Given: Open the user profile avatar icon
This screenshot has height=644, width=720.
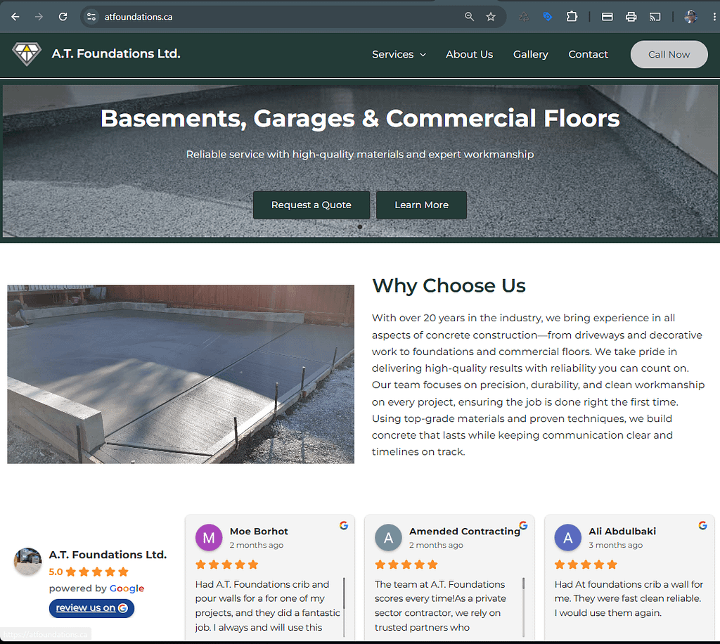Looking at the screenshot, I should point(690,17).
